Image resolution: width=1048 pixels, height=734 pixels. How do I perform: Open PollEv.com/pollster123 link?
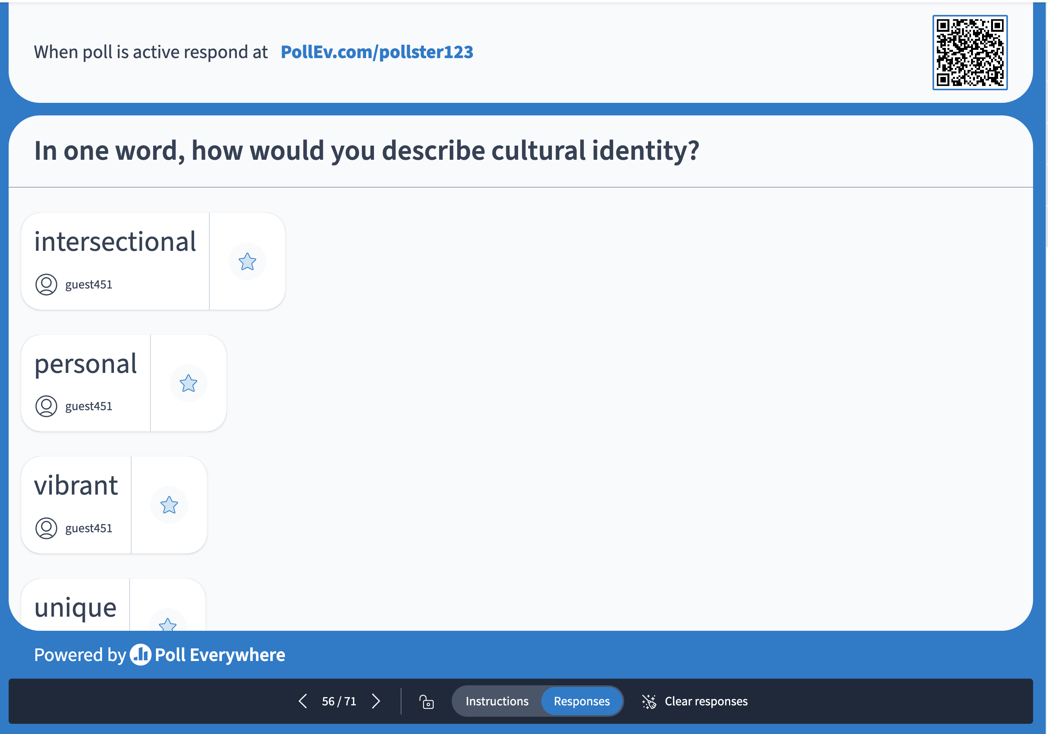[x=377, y=53]
